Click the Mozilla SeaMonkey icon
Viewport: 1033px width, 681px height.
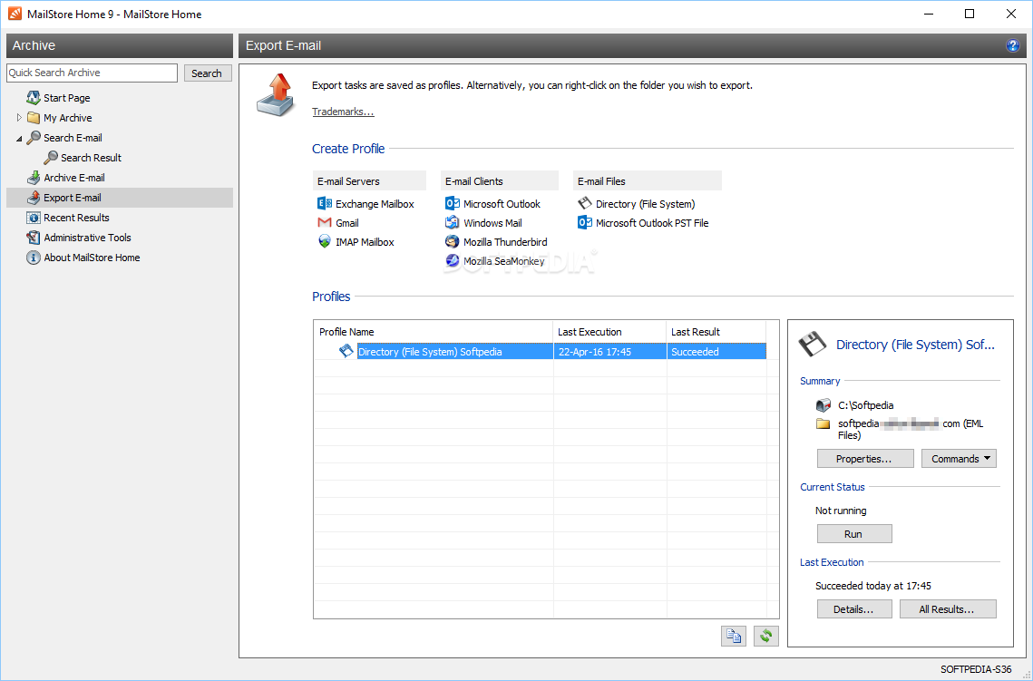click(x=452, y=261)
